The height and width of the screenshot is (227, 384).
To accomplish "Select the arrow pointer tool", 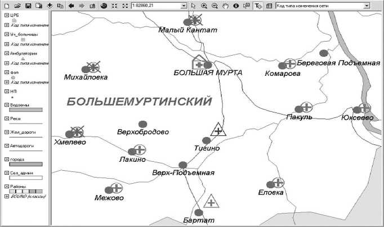I will click(x=194, y=6).
